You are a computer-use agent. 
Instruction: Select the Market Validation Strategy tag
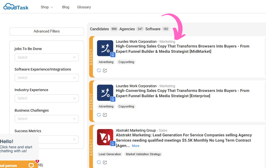(143, 154)
